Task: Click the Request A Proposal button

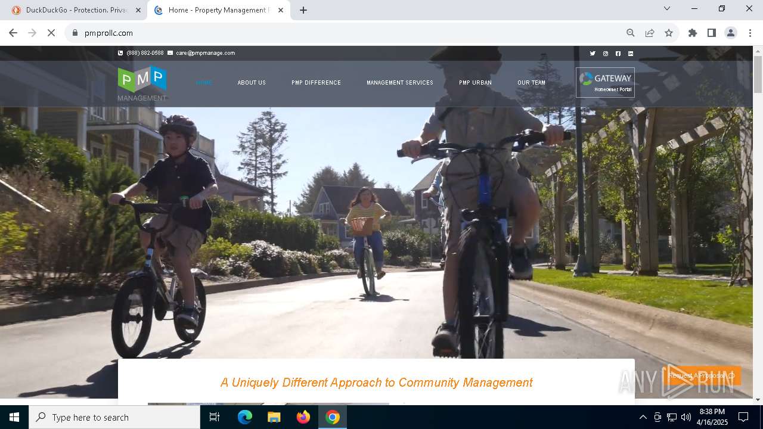Action: click(702, 375)
